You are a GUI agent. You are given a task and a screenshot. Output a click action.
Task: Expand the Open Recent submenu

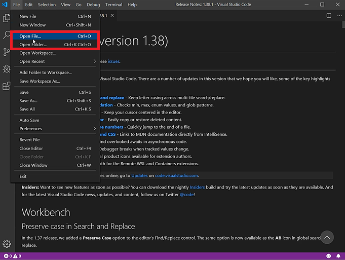pos(55,61)
